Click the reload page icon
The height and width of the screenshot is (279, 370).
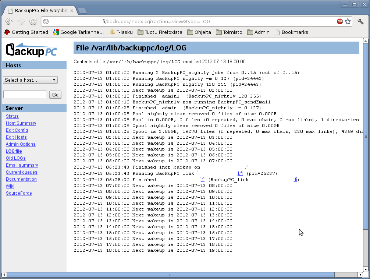tap(33, 21)
